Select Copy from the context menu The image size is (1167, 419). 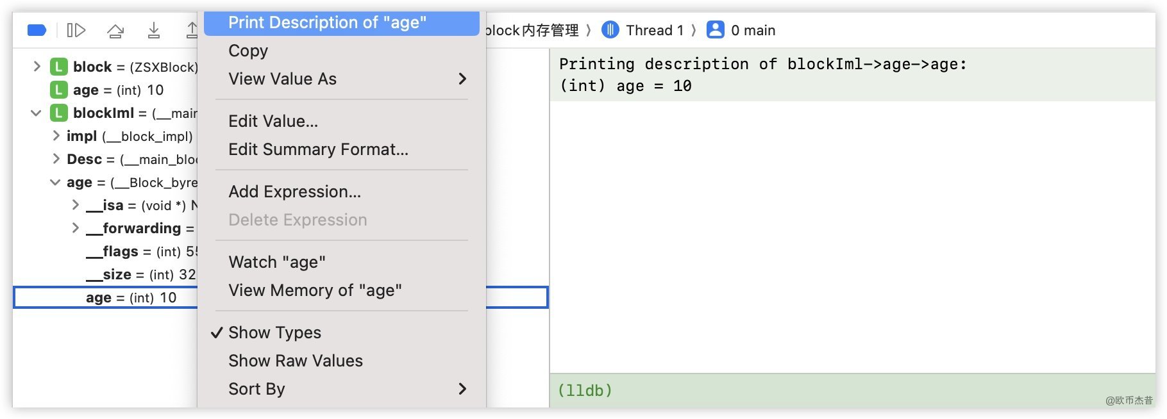tap(248, 51)
